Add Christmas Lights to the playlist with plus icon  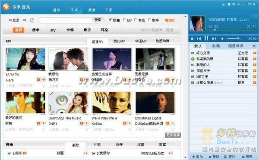(173, 123)
